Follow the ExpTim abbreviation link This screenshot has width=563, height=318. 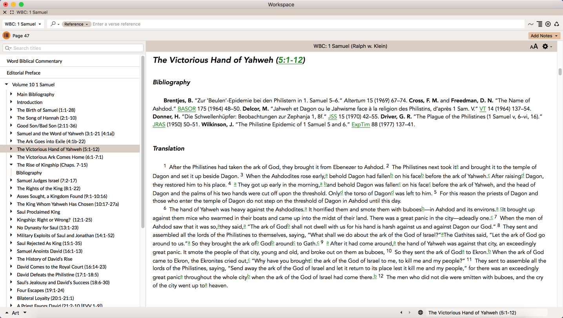pyautogui.click(x=361, y=124)
